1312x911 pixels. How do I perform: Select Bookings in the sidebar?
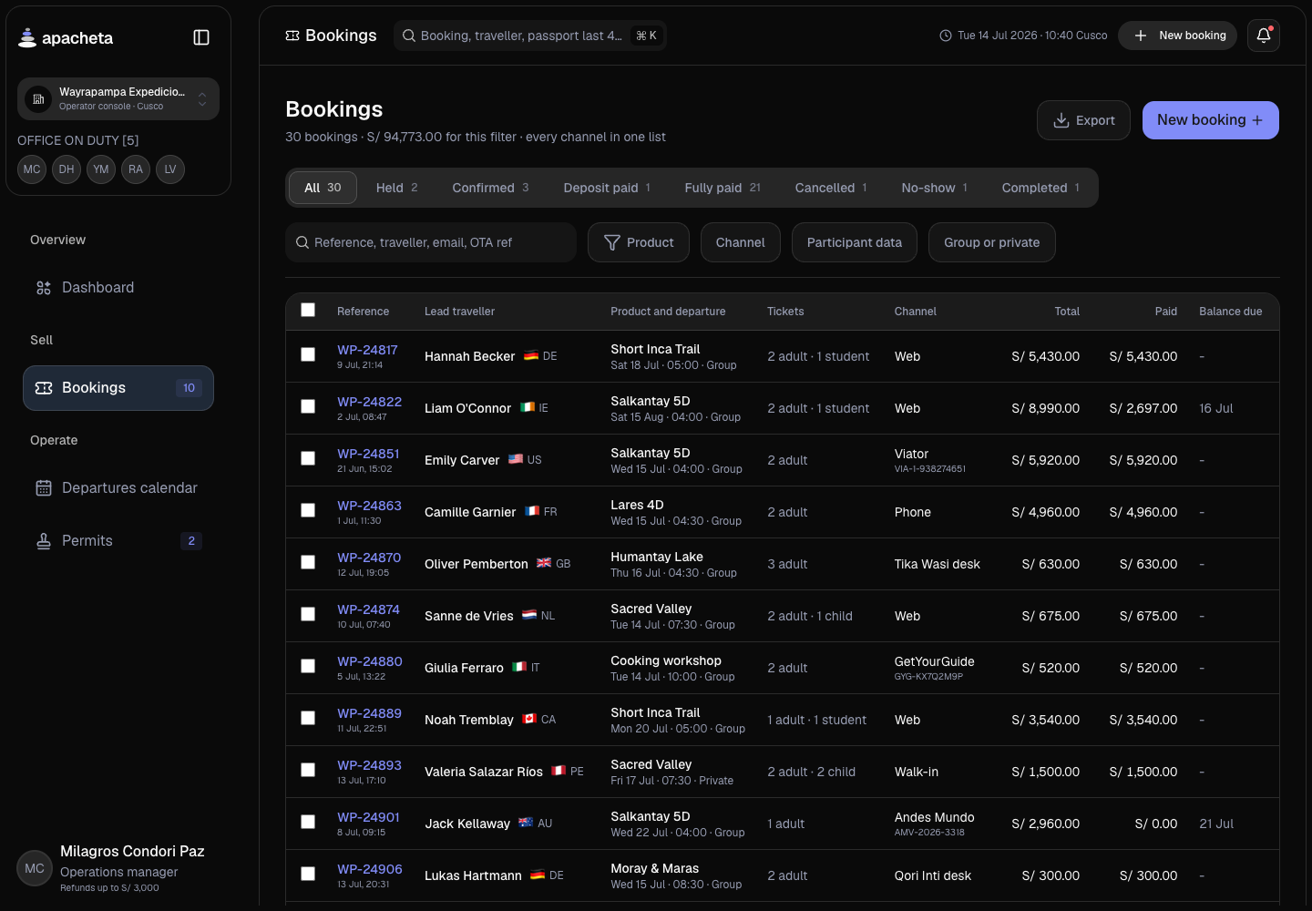(x=118, y=388)
